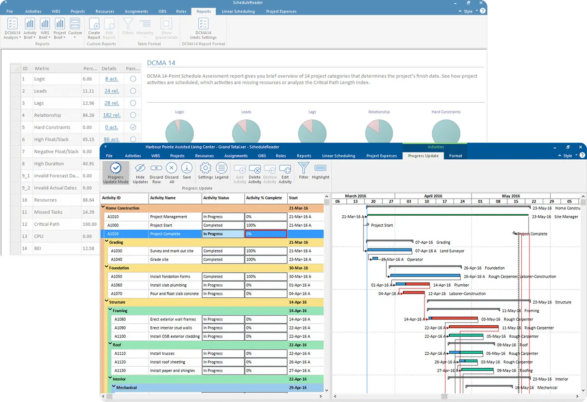Toggle pass radio for High Float/Slack
This screenshot has height=402, width=587.
coord(133,139)
